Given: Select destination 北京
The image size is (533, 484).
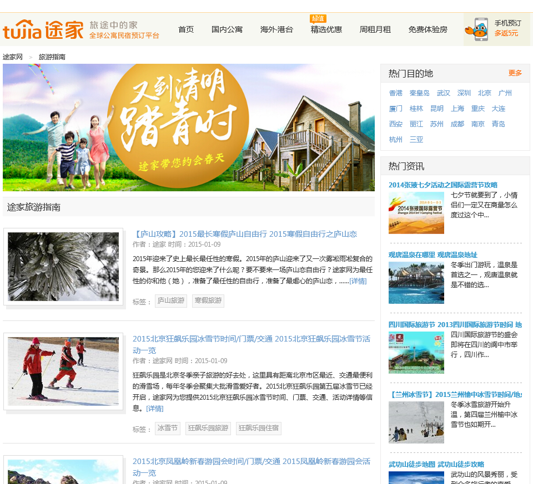Looking at the screenshot, I should point(484,93).
